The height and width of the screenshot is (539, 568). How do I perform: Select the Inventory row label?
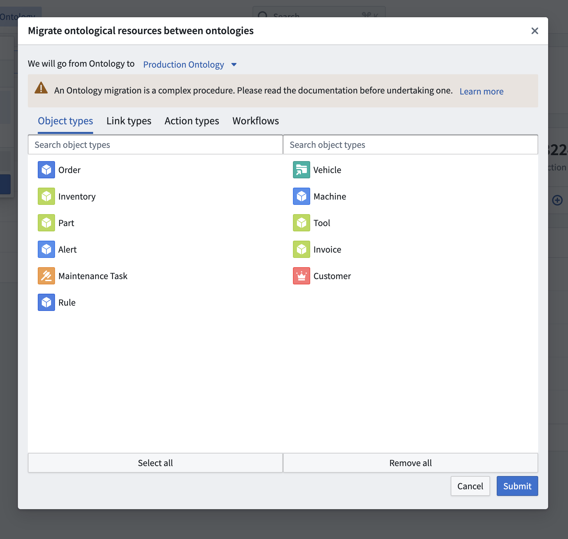(x=77, y=197)
